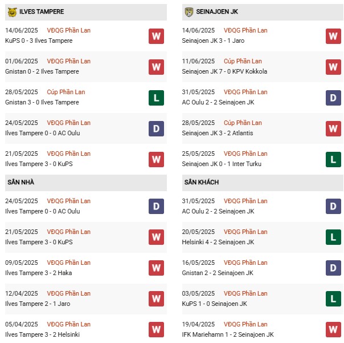
Task: Click the W badge for Seinajoen JK 7 - 0 KPV Kokkola
Action: coord(333,67)
